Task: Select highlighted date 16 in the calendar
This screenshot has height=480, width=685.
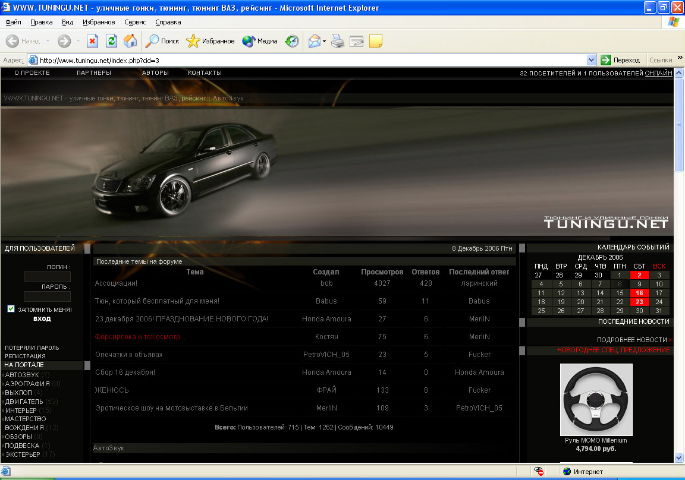Action: point(639,293)
